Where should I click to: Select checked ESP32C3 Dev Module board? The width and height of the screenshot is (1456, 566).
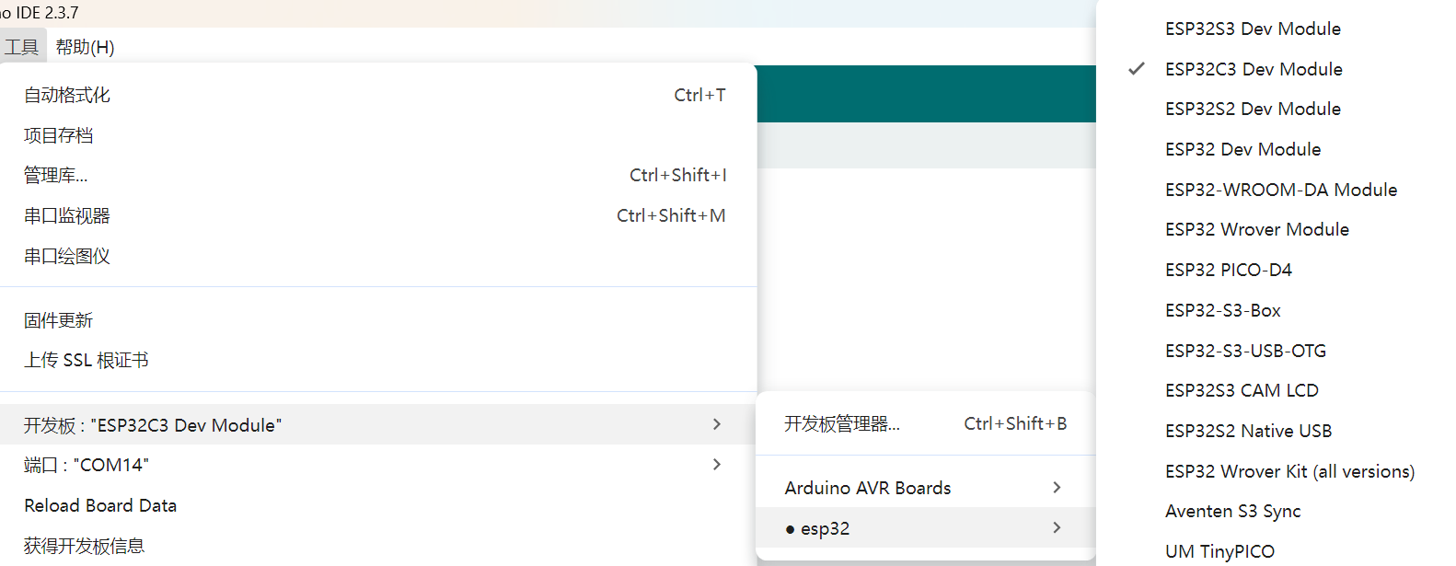1277,69
